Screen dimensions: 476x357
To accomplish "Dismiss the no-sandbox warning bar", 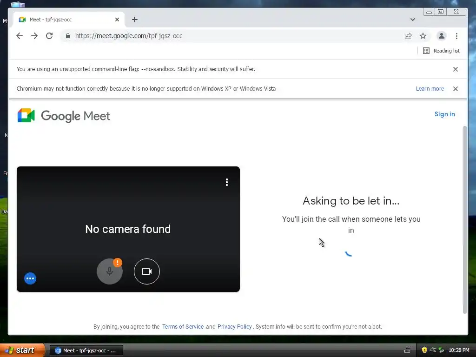I will coord(456,69).
